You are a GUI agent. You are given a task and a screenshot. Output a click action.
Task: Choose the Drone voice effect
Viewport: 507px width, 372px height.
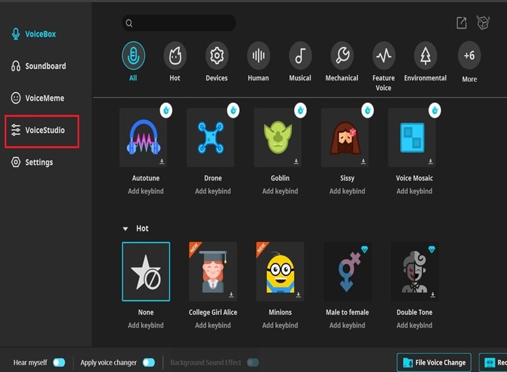[x=210, y=137]
